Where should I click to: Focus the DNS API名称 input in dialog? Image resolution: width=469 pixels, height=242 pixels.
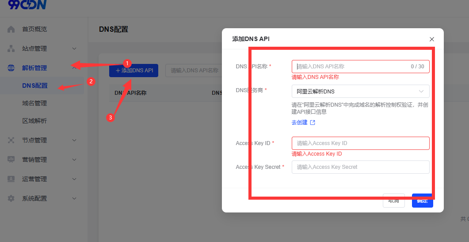[x=360, y=67]
